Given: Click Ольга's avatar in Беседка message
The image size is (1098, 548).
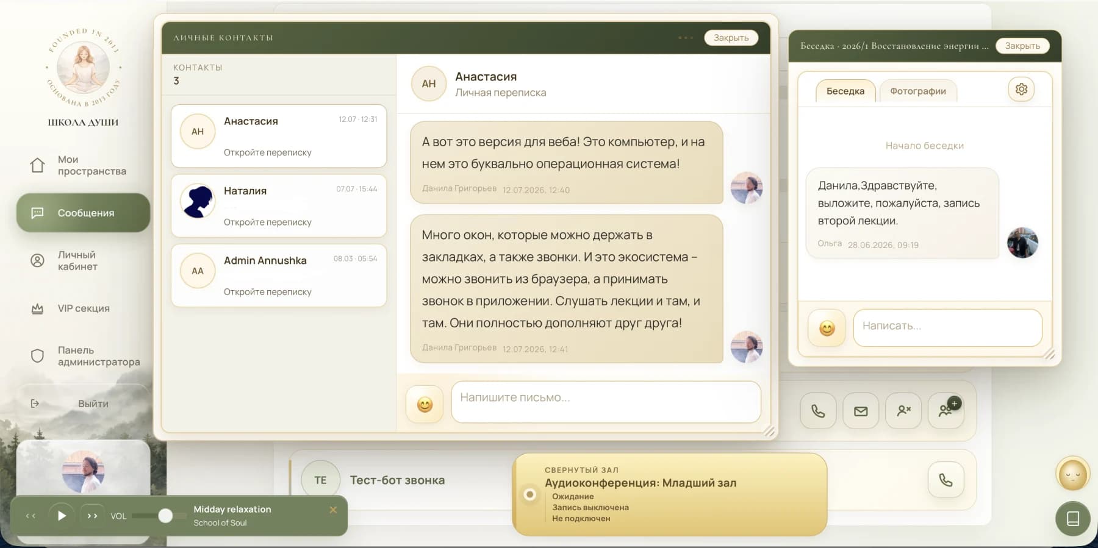Looking at the screenshot, I should 1022,243.
